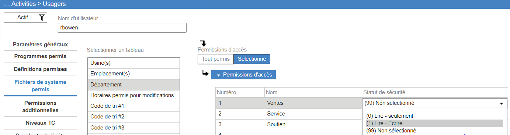Click the Nom d'utilisateur input field
Viewport: 510px width, 135px height.
(x=122, y=28)
